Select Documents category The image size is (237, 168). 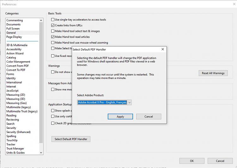pos(14,25)
